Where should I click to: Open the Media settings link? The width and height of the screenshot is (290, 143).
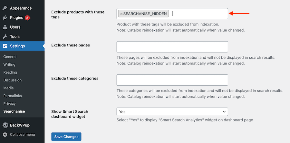pyautogui.click(x=8, y=88)
